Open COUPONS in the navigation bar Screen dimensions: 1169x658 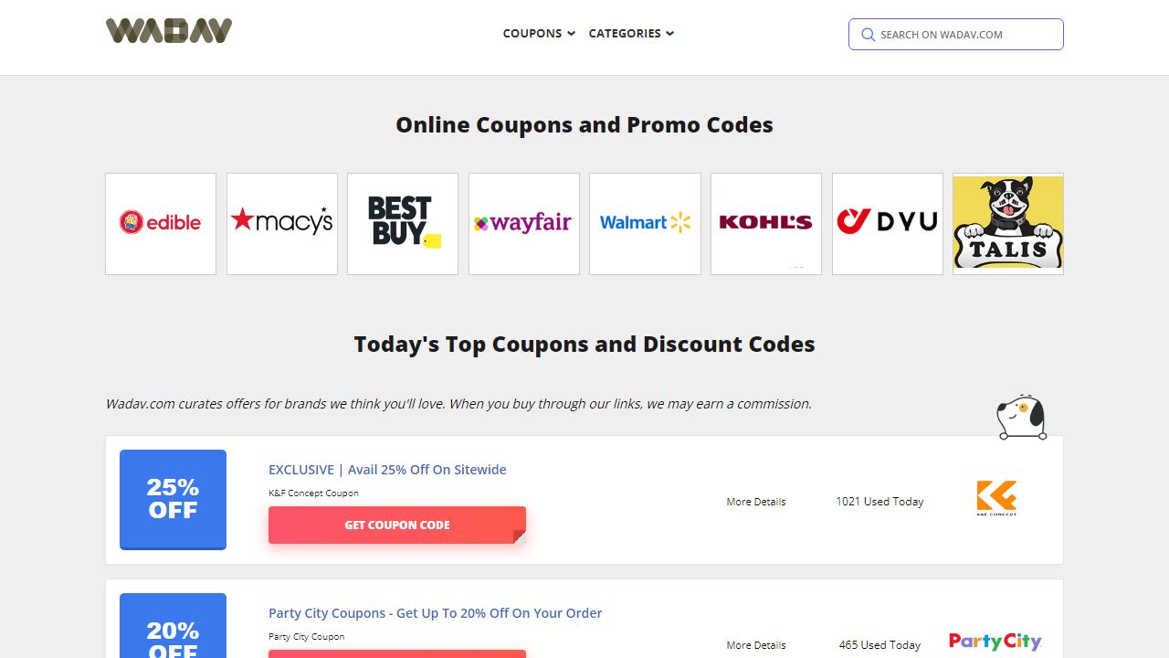tap(532, 34)
